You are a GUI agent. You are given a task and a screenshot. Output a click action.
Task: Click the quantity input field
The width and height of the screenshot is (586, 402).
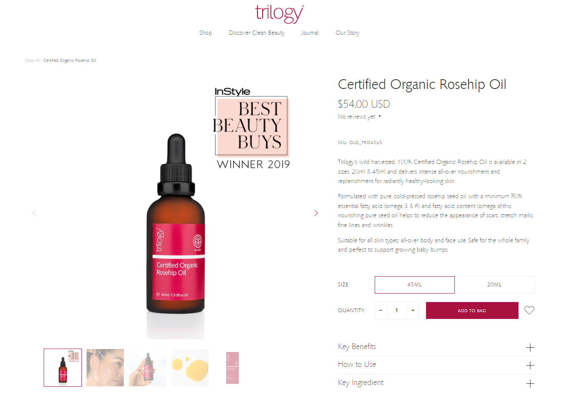point(397,311)
